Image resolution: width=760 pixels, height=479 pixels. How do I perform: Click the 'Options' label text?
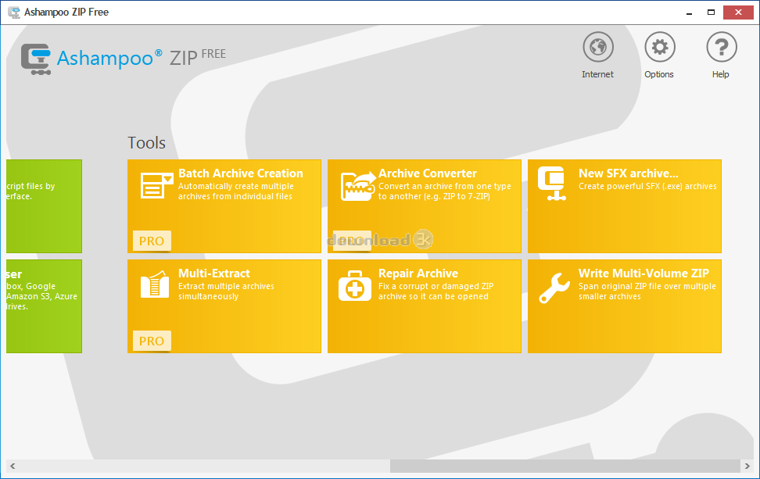(659, 74)
